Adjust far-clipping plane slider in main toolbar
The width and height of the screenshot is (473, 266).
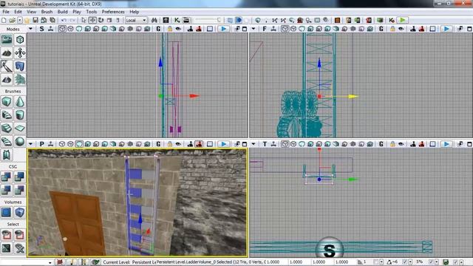coord(208,20)
